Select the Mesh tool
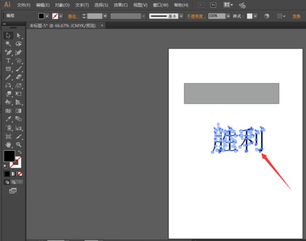The image size is (306, 241). pos(8,111)
